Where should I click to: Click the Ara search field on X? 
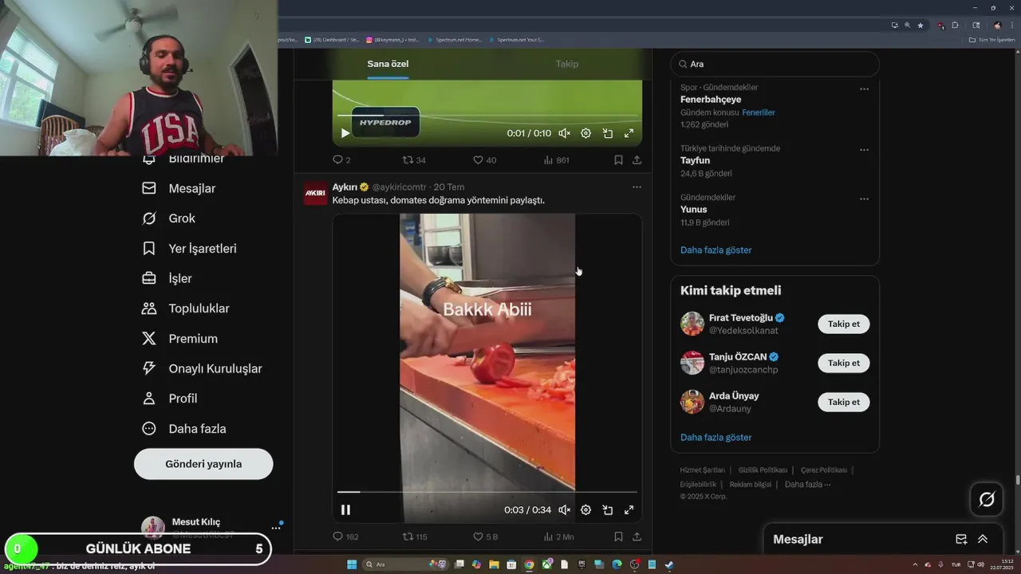coord(775,64)
